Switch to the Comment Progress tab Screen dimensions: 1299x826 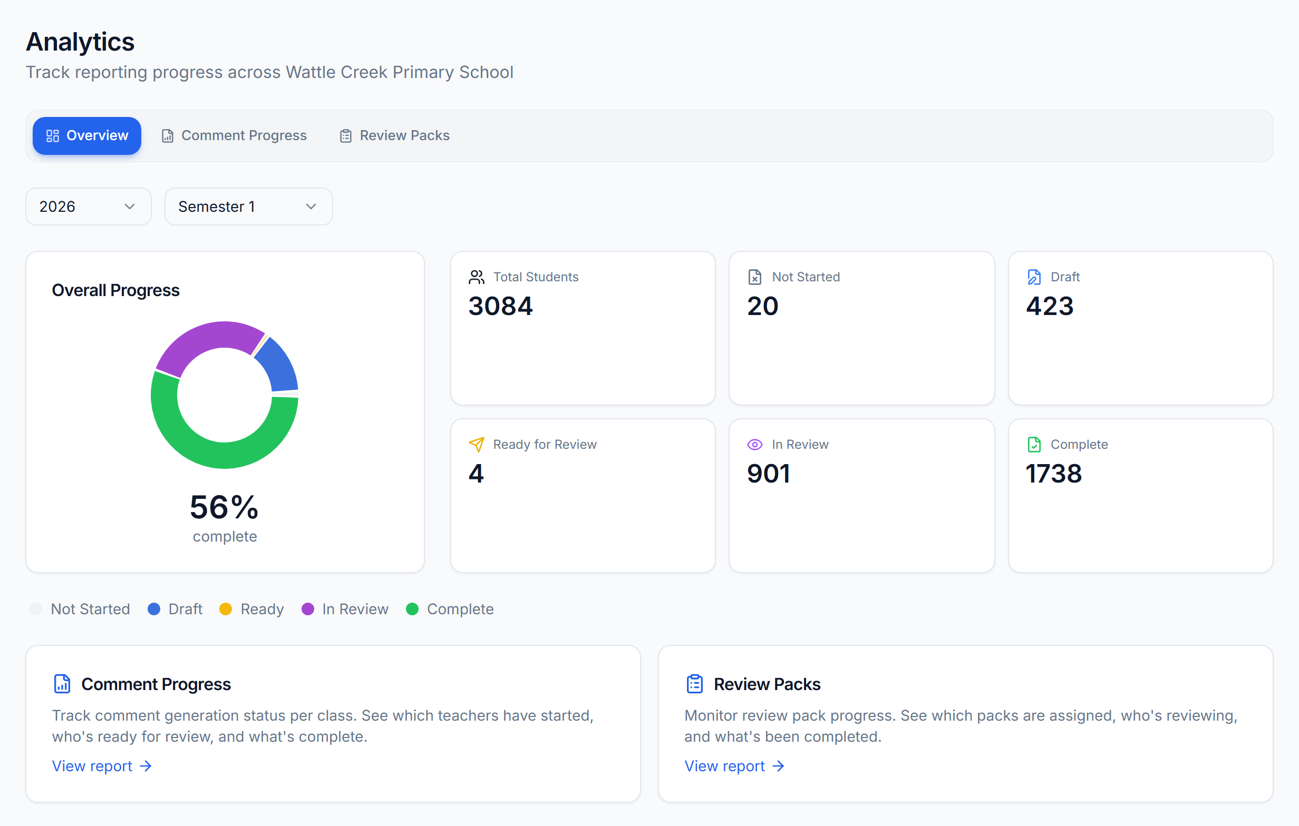click(x=234, y=136)
